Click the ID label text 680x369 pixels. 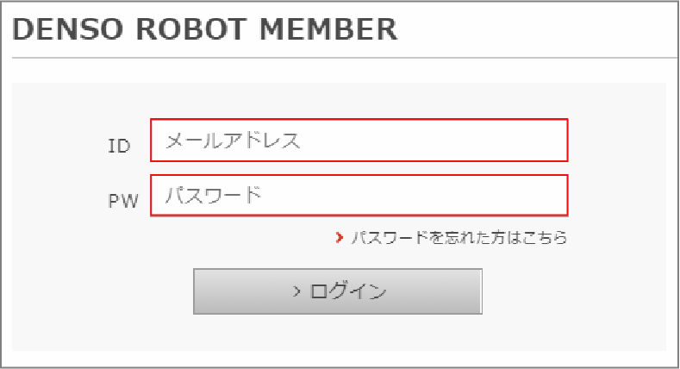pyautogui.click(x=119, y=147)
